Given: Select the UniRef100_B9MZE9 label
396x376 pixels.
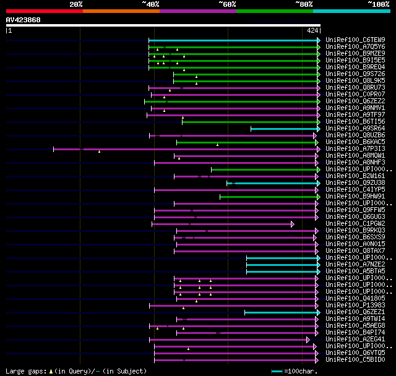Looking at the screenshot, I should click(x=355, y=54).
